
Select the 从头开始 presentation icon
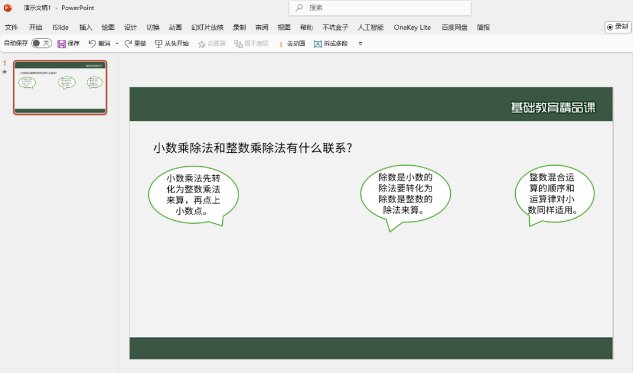158,43
